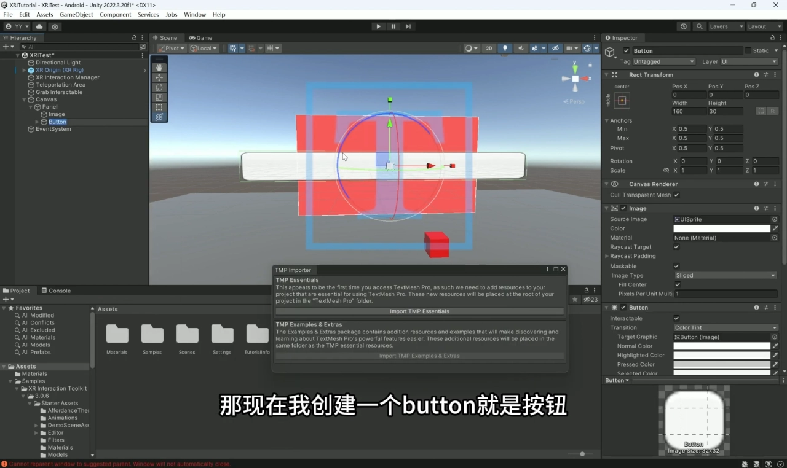Open Image component more options menu

click(775, 209)
